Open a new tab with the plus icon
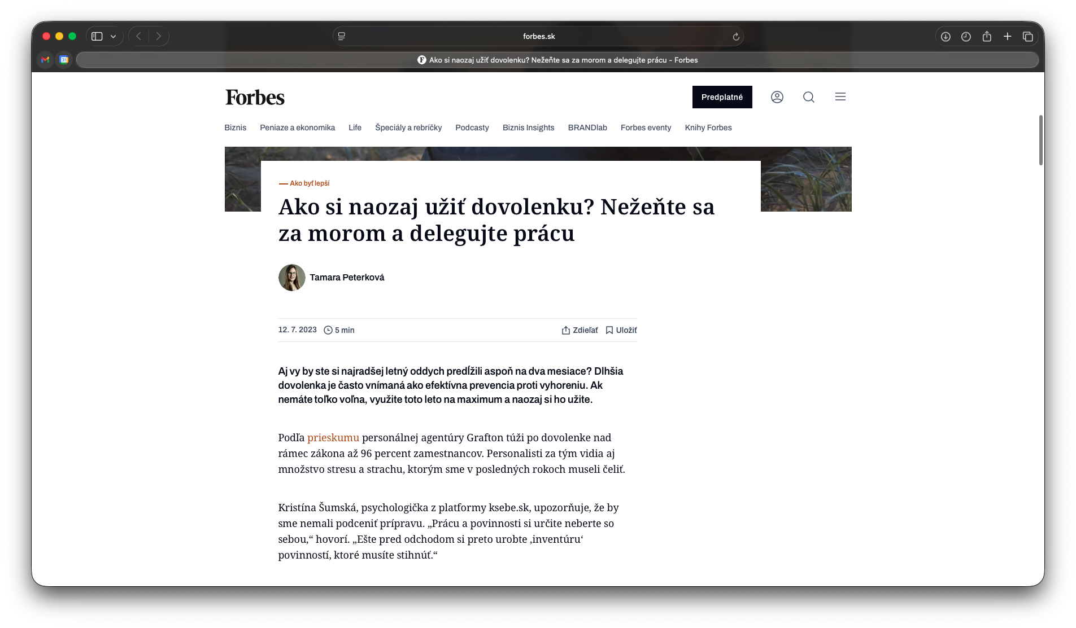Screen dimensions: 1076x628 [x=1007, y=37]
